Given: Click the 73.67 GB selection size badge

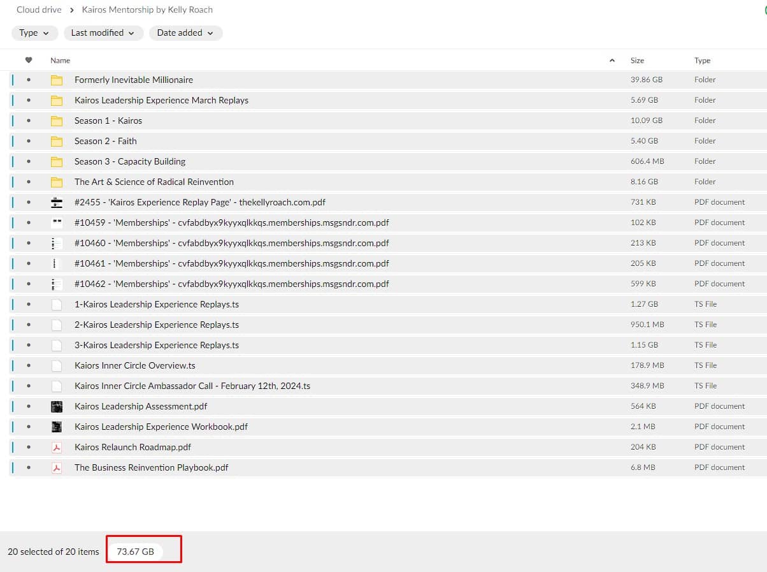Looking at the screenshot, I should point(136,552).
